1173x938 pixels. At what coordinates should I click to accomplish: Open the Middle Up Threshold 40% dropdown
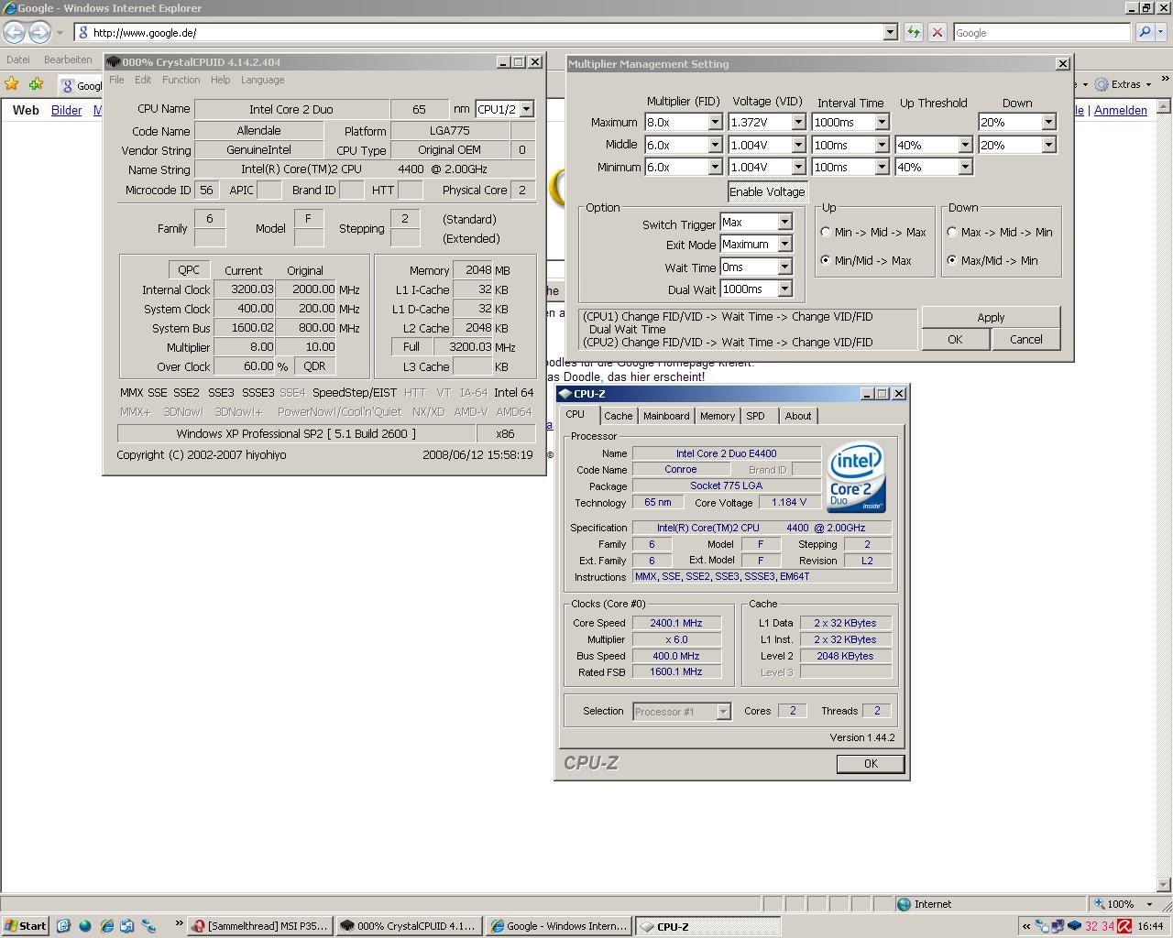(x=965, y=145)
